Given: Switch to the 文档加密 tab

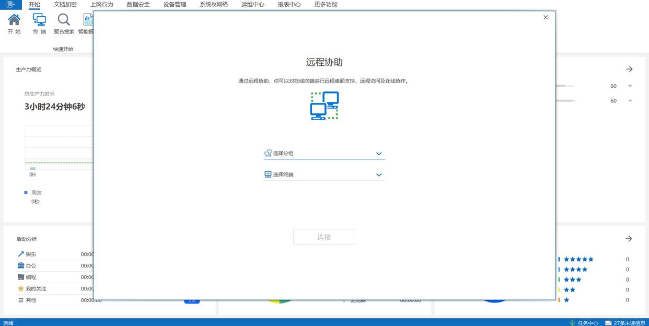Looking at the screenshot, I should [x=65, y=5].
